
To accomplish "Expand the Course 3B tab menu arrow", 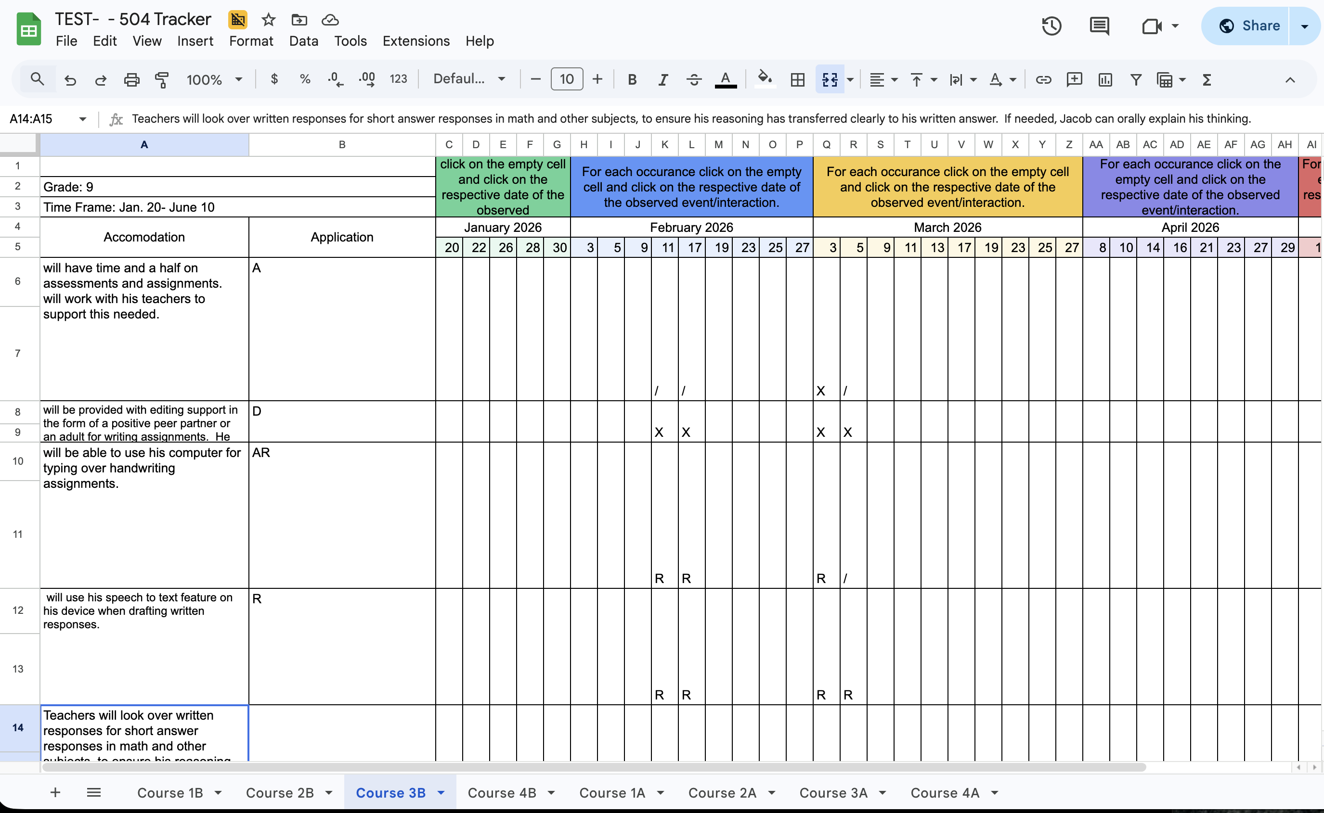I will (441, 793).
